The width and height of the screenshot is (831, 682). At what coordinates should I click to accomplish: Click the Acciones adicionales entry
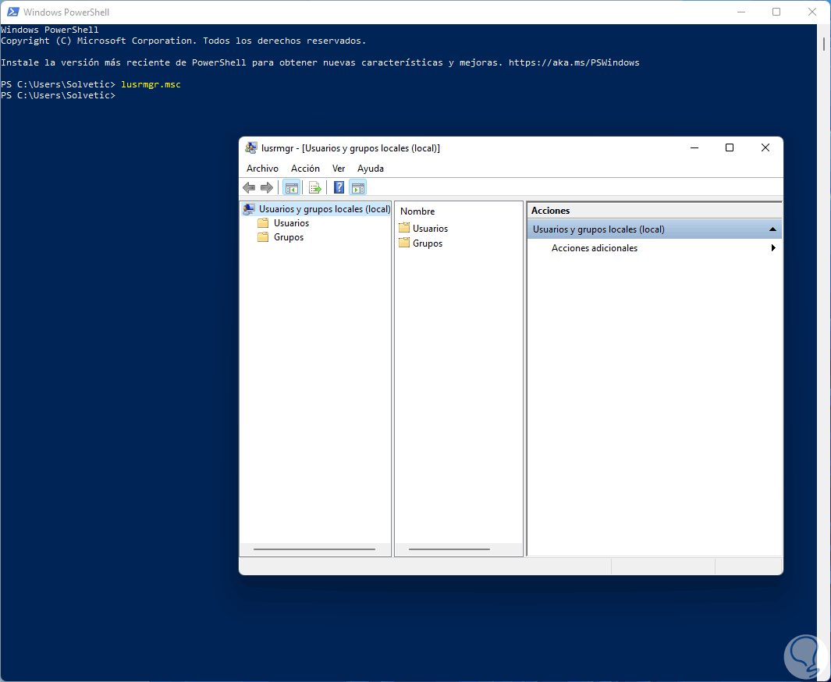point(595,248)
